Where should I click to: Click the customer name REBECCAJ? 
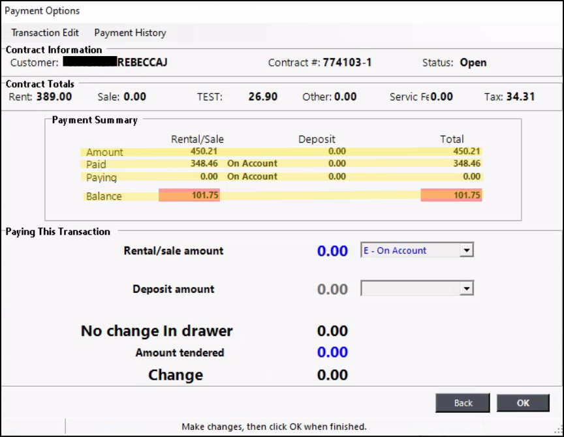point(142,63)
